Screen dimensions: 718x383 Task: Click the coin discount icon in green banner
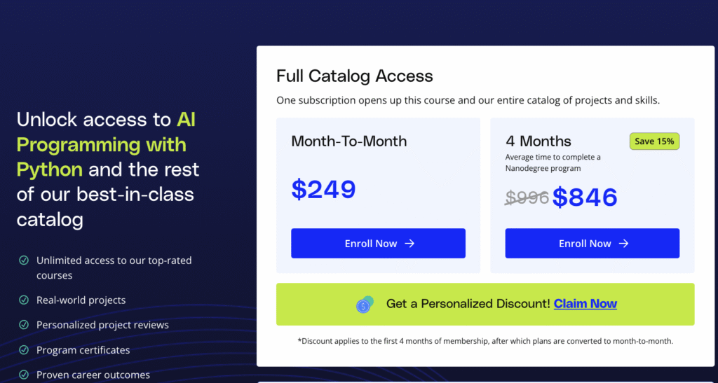point(365,305)
